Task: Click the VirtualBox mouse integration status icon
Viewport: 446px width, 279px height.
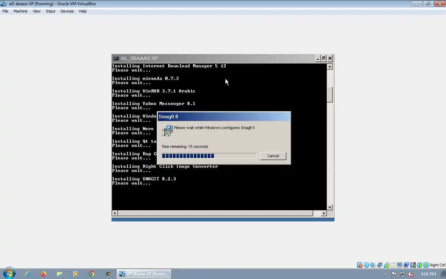Action: 420,265
